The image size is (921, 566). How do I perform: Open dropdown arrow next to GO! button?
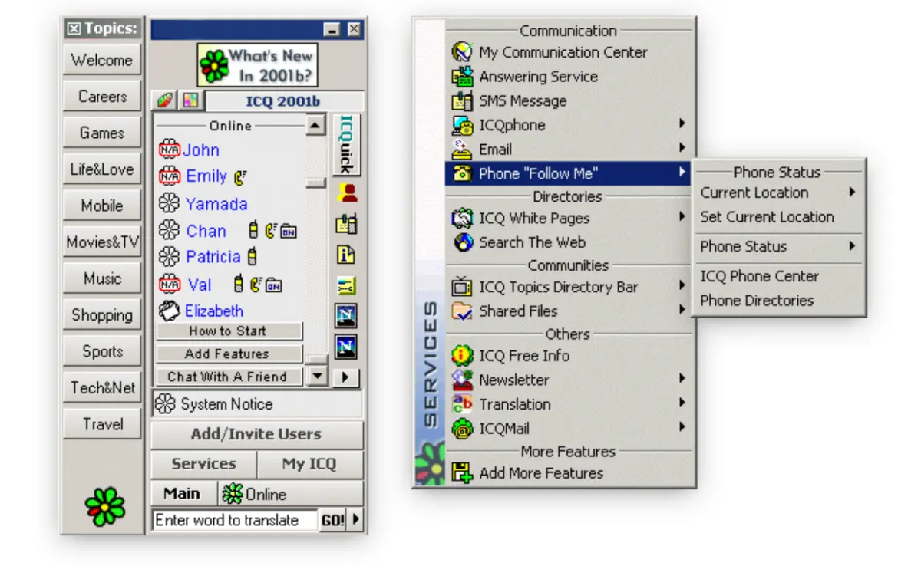[x=355, y=520]
